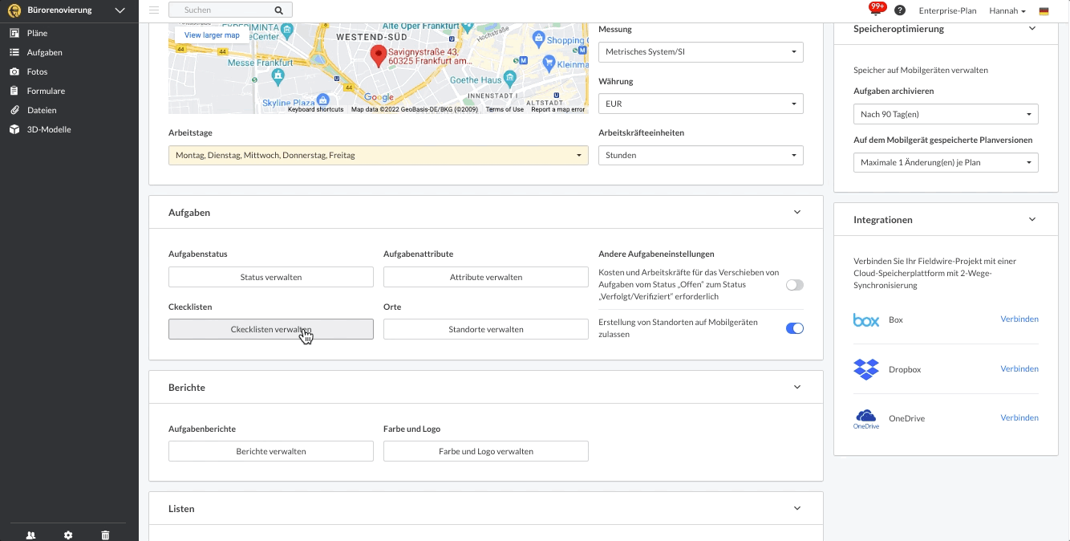1070x541 pixels.
Task: Open the Hannah user menu
Action: pos(1007,11)
